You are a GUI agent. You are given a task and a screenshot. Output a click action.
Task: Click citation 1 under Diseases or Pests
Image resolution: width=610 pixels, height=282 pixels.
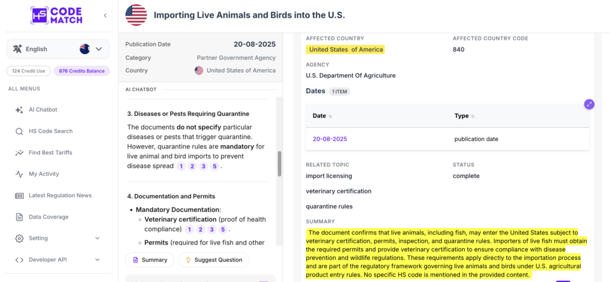click(x=181, y=166)
